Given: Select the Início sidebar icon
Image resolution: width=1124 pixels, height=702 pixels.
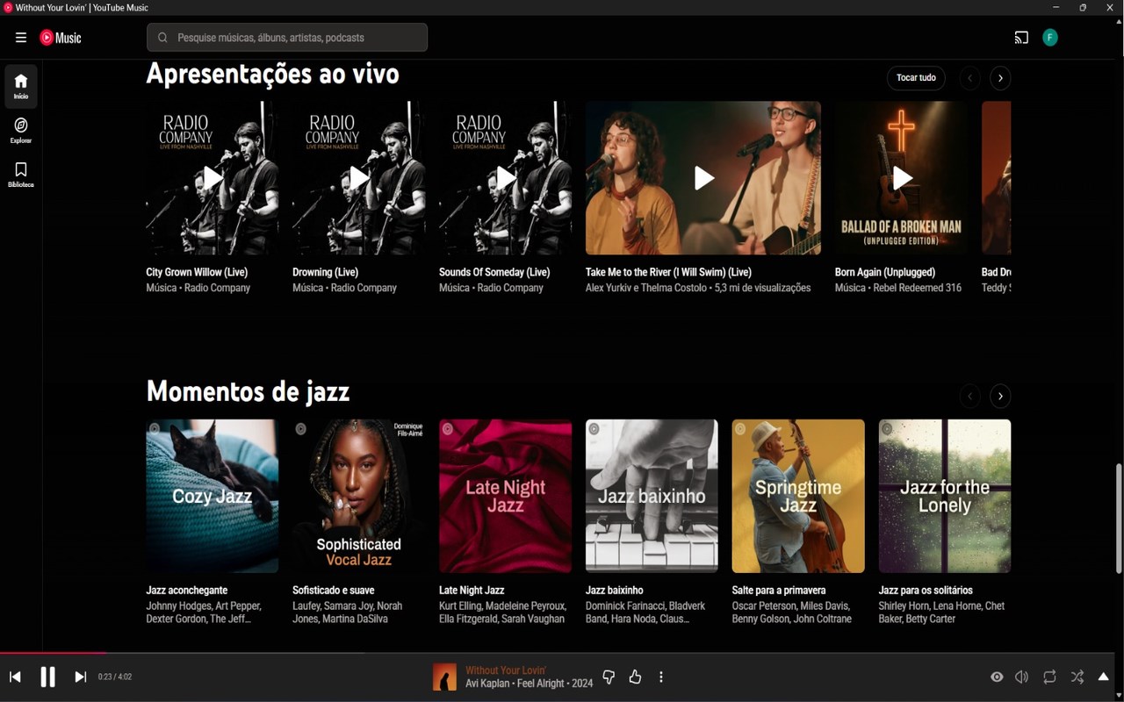Looking at the screenshot, I should (20, 86).
